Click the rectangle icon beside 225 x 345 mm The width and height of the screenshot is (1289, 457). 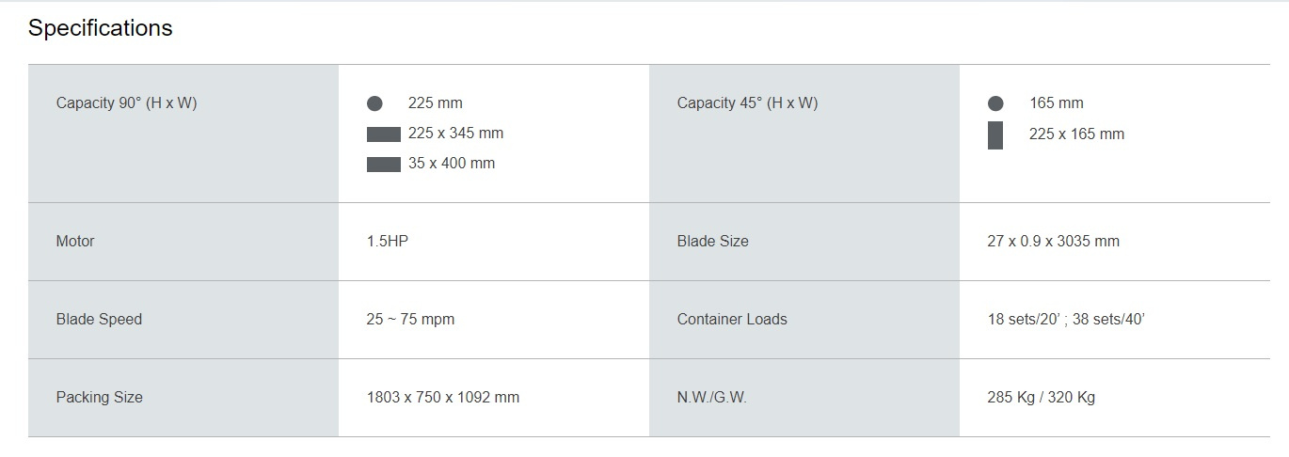click(383, 134)
